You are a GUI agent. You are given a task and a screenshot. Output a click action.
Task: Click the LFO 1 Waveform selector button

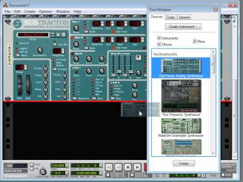click(75, 99)
